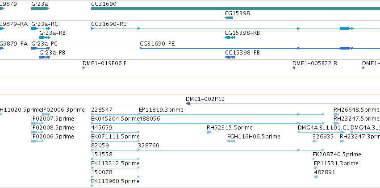Select the IP02007.5prime EST glyph
380x188 pixels.
coord(38,123)
